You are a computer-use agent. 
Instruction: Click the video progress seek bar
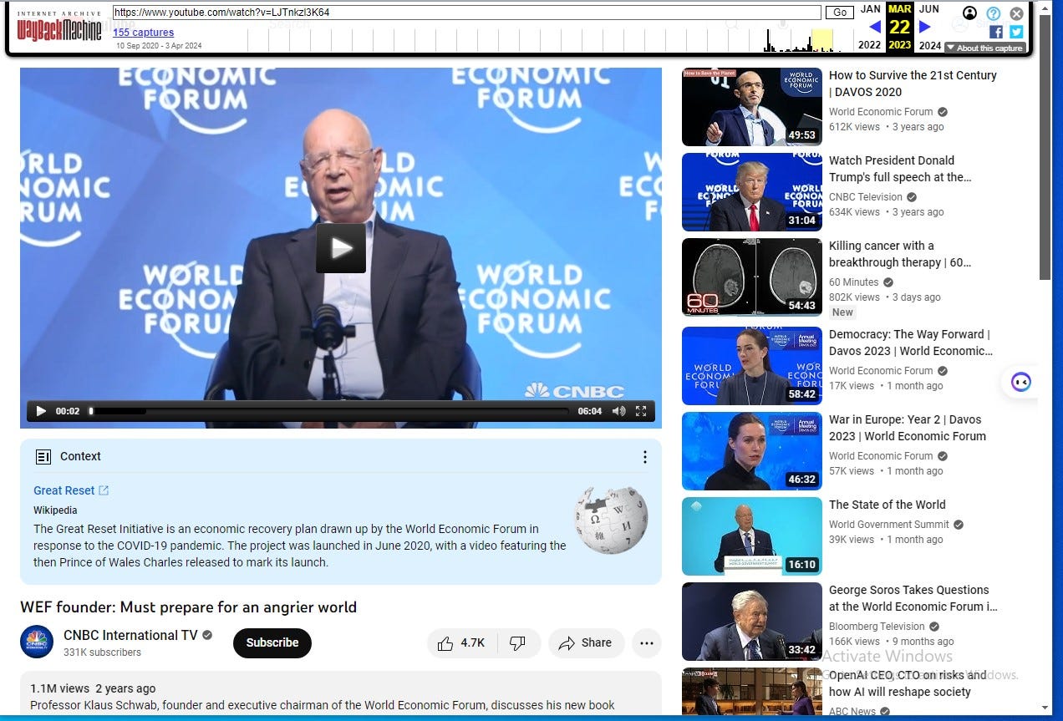point(329,411)
